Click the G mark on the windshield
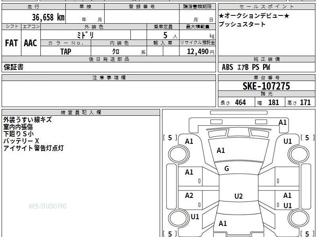This screenshot has width=317, height=237. tap(227, 169)
